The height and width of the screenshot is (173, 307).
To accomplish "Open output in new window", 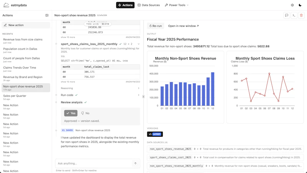I will pyautogui.click(x=183, y=26).
